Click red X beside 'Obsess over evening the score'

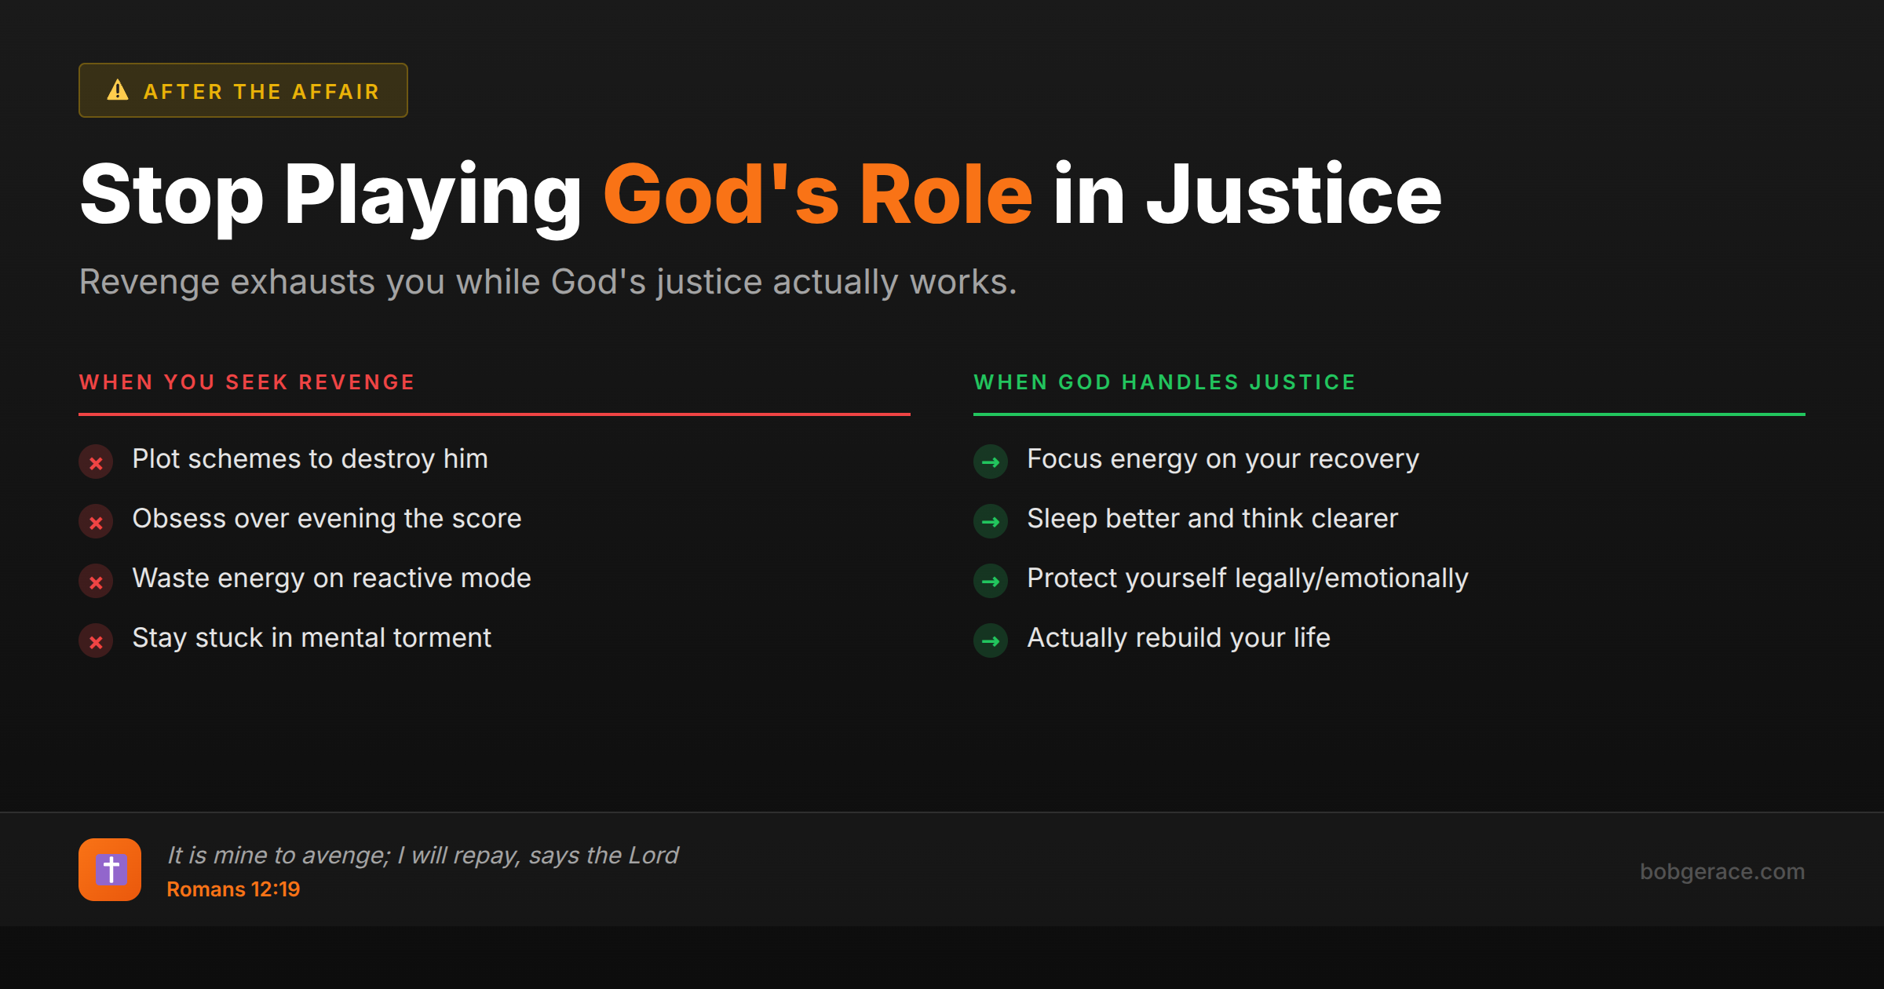pos(96,522)
